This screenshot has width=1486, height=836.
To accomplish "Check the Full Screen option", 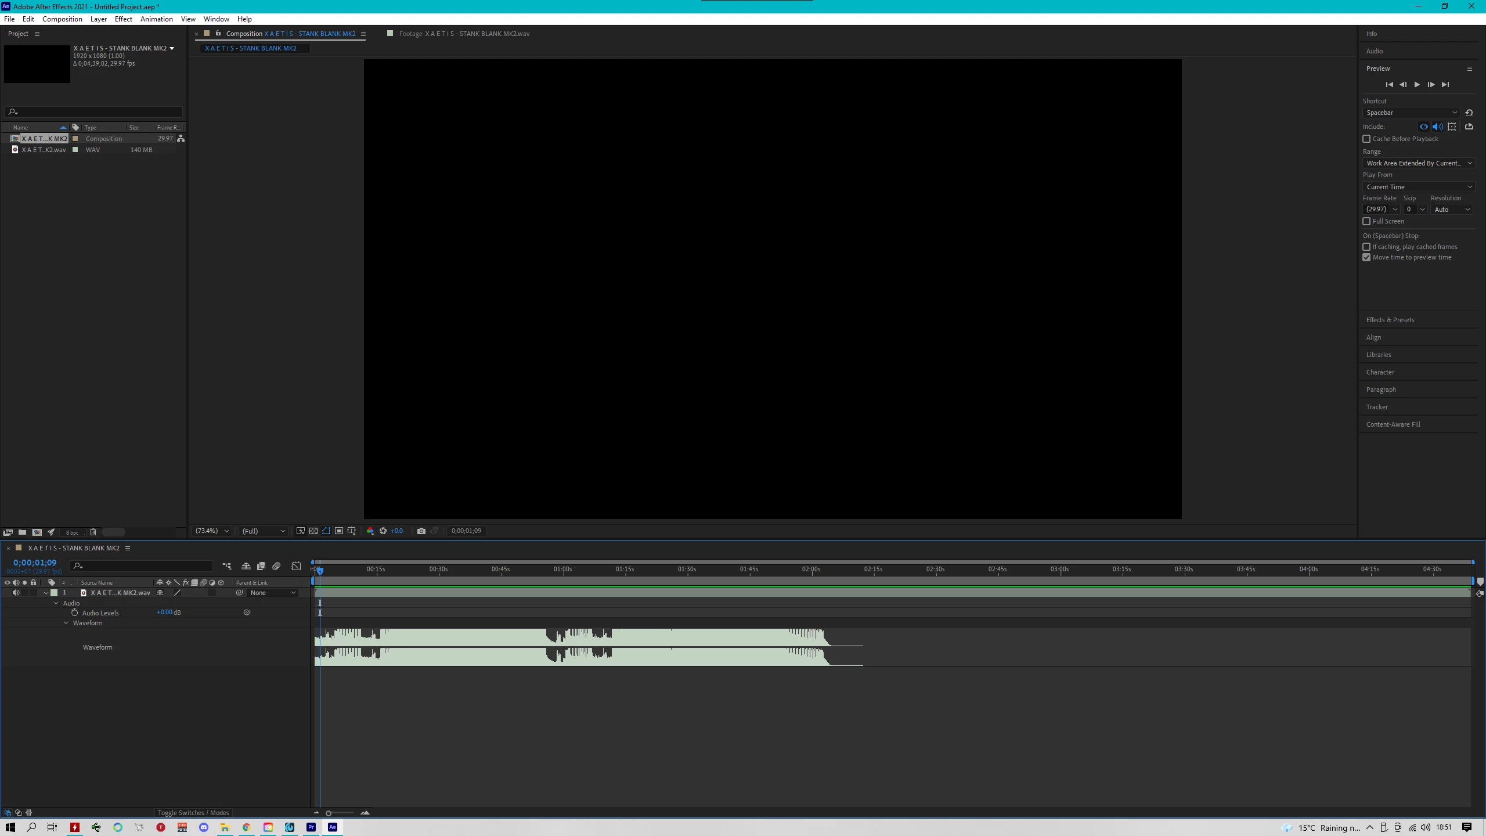I will [x=1366, y=221].
